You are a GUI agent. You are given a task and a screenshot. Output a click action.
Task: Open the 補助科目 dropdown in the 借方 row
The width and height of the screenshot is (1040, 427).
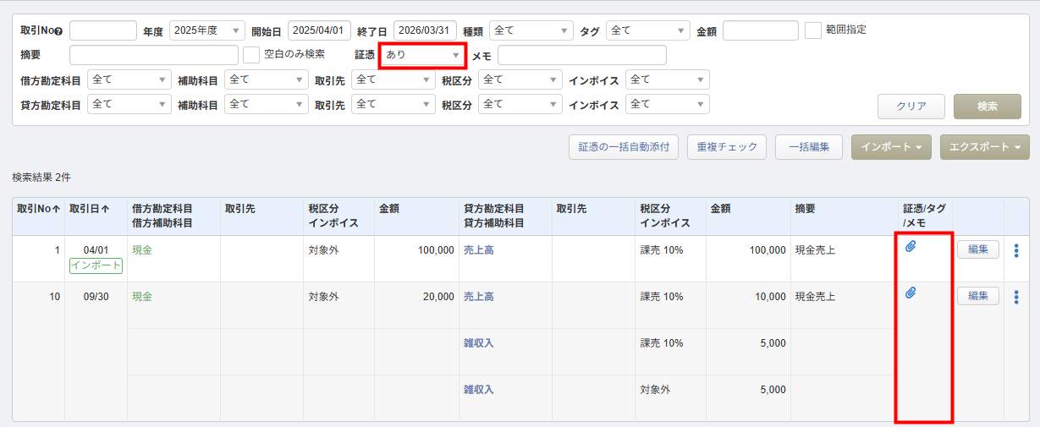(267, 79)
